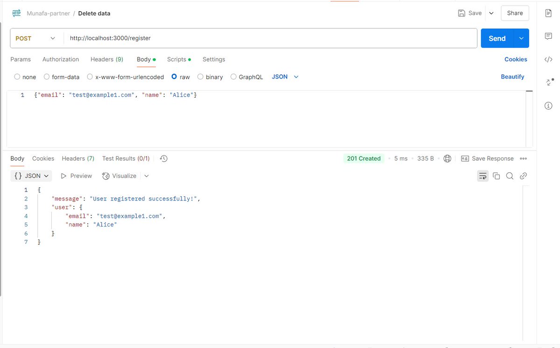This screenshot has height=348, width=560.
Task: Select the binary body type
Action: pyautogui.click(x=201, y=77)
